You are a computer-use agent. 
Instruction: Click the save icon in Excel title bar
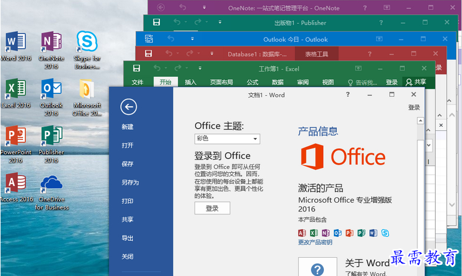[136, 68]
